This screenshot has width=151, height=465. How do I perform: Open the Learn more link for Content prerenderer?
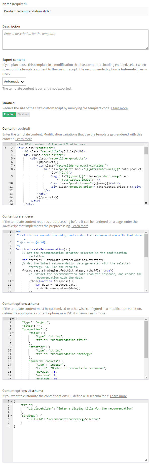tap(80, 226)
